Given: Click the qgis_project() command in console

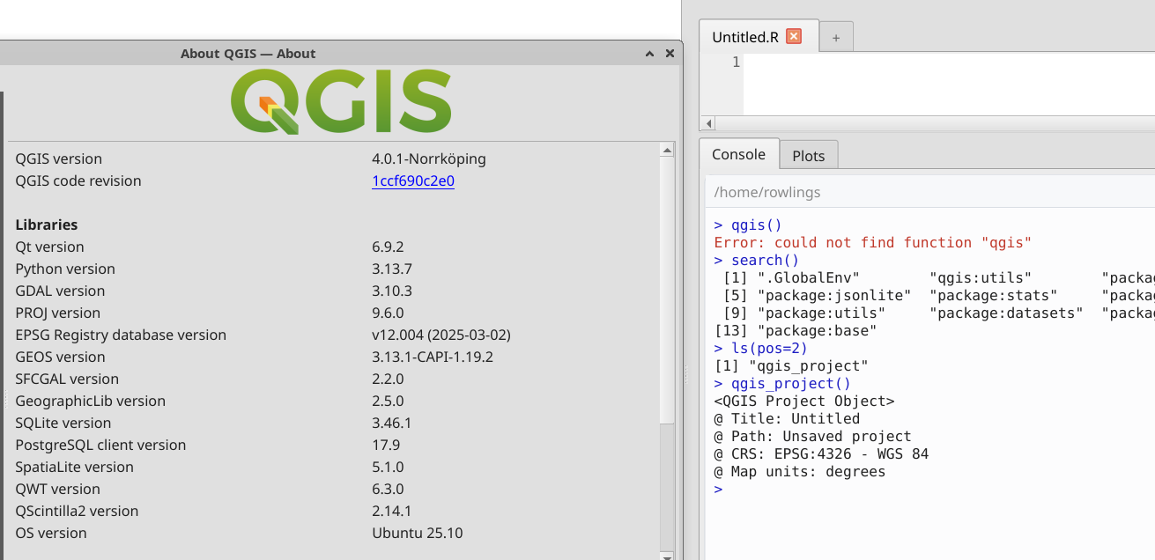Looking at the screenshot, I should point(791,384).
